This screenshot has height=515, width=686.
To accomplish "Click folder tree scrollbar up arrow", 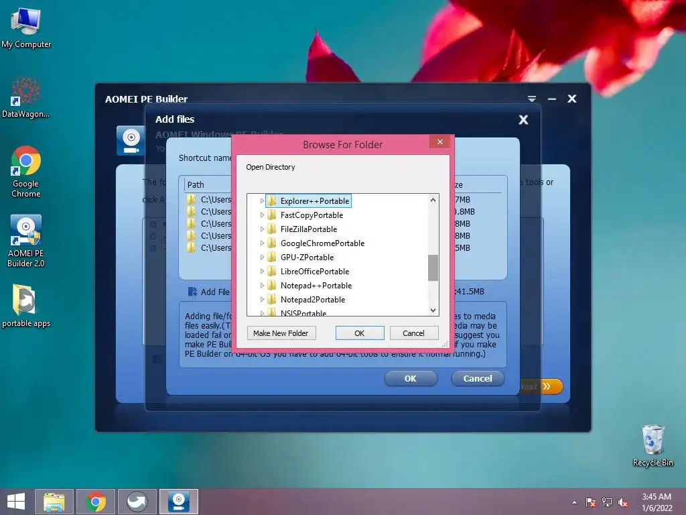I will pos(433,200).
